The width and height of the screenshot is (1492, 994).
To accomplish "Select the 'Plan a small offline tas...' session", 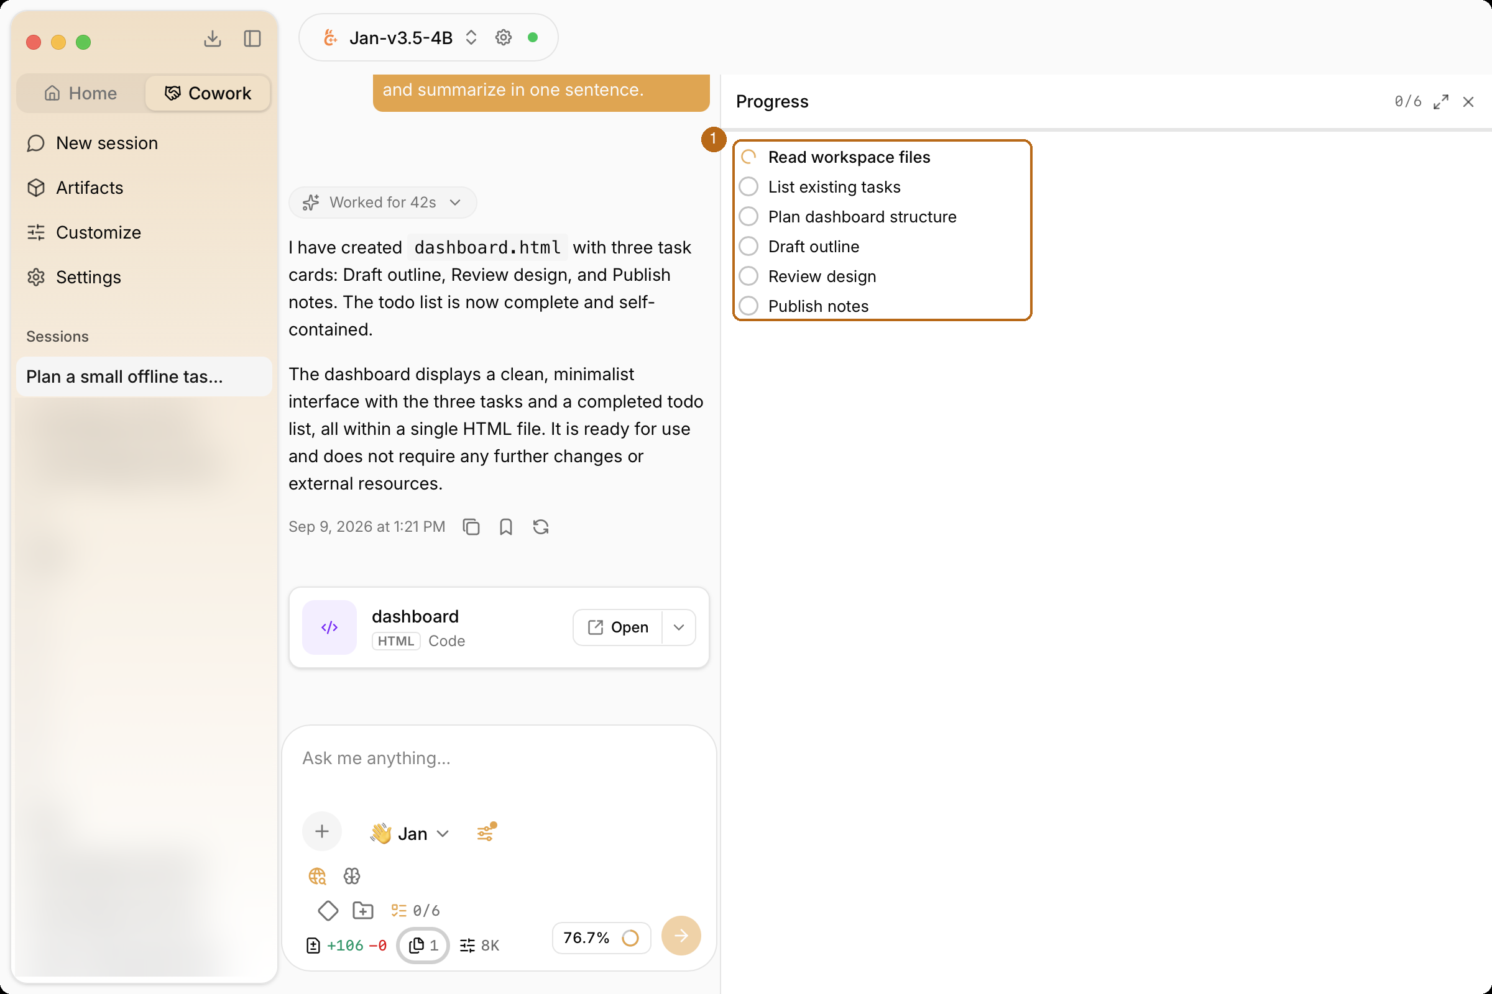I will tap(144, 376).
